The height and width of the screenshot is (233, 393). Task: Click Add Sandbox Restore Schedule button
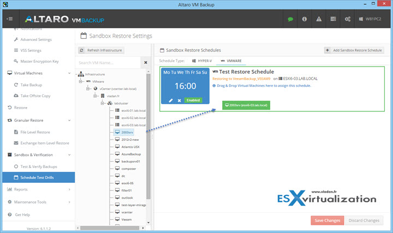[354, 50]
